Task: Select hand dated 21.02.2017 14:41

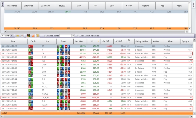Action: (97, 61)
